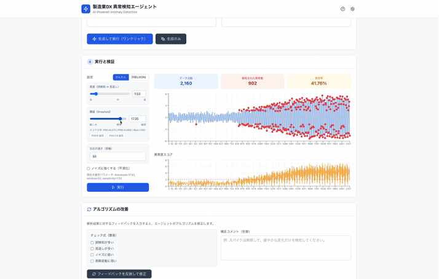Tick the ノイズに弱い checkbox

point(92,254)
